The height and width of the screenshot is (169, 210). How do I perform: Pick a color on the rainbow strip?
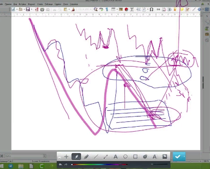pyautogui.click(x=99, y=165)
